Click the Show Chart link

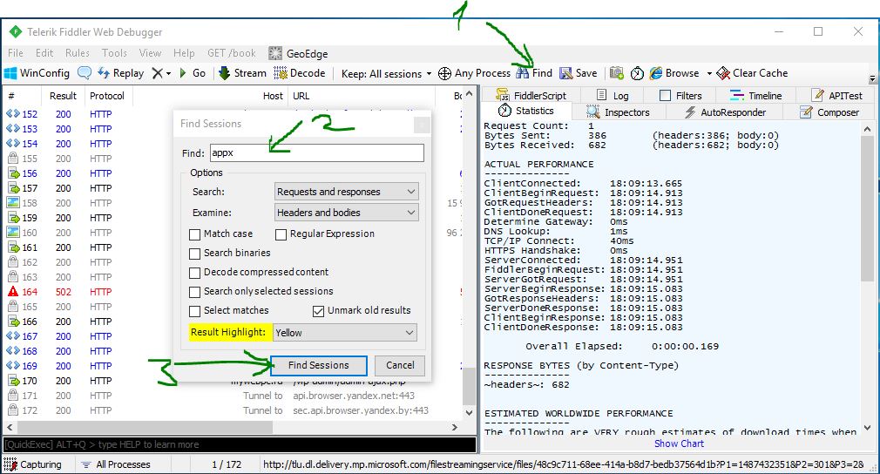pos(679,444)
